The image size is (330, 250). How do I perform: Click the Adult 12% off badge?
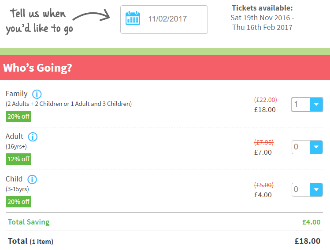(x=19, y=159)
